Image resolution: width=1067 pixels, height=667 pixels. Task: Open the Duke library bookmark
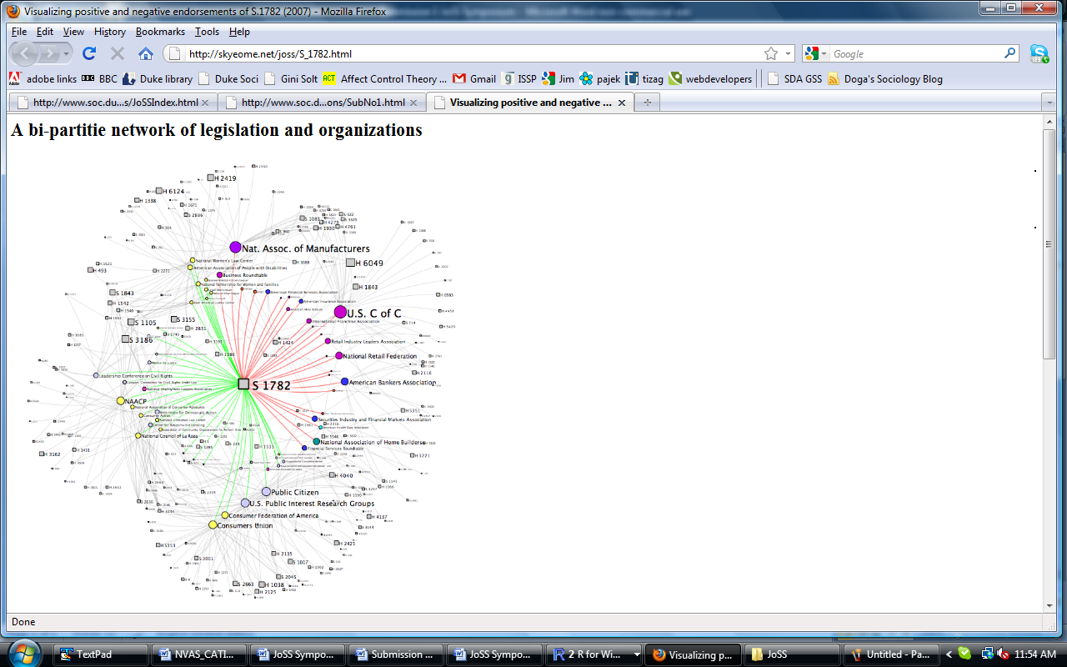point(158,79)
